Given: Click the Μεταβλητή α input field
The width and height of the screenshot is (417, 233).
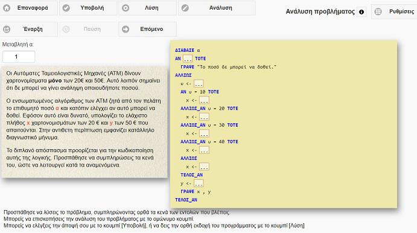Looking at the screenshot, I should pos(19,57).
